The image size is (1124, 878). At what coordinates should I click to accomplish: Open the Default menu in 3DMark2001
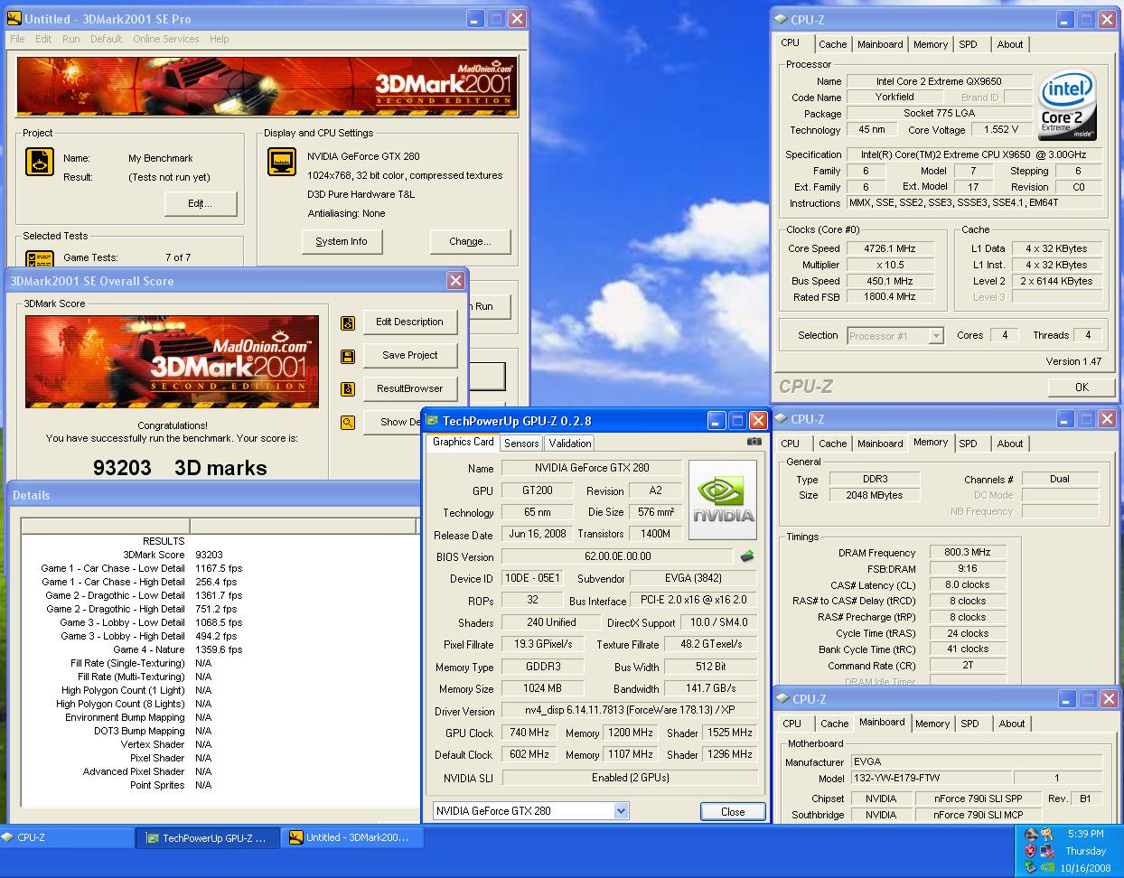pos(106,39)
